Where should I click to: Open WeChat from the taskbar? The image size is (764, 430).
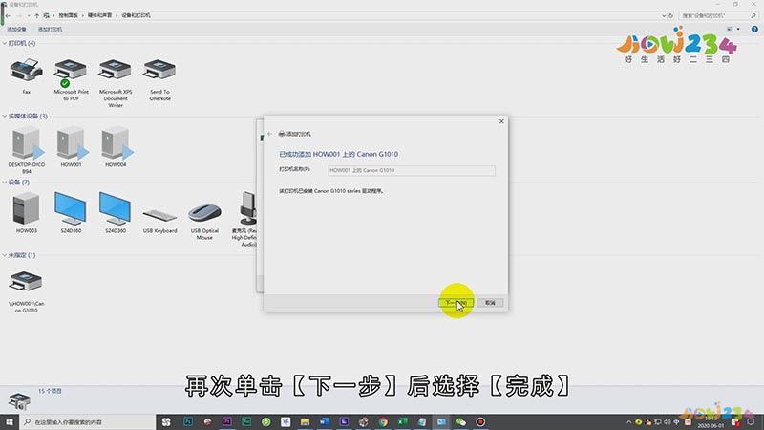tap(461, 421)
